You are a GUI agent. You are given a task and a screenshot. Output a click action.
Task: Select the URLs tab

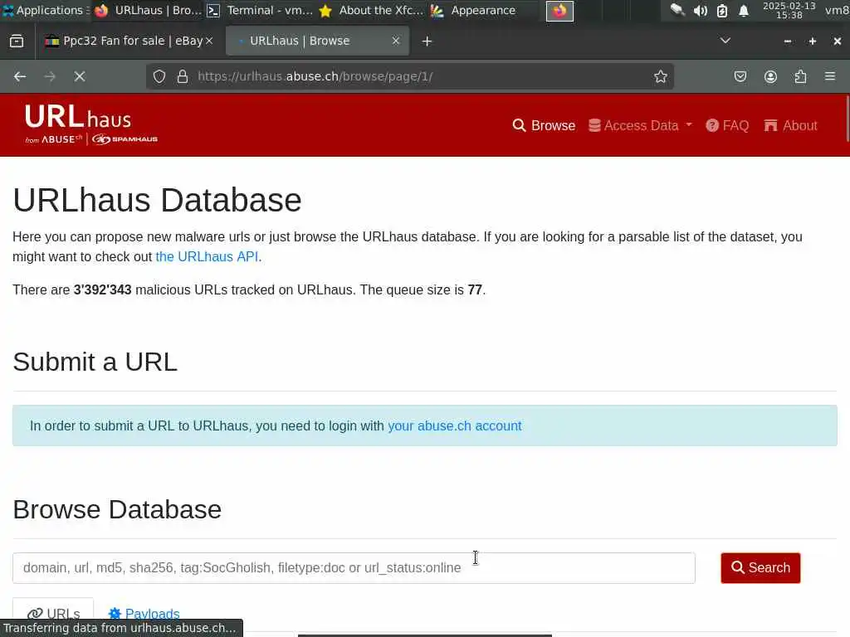point(53,614)
